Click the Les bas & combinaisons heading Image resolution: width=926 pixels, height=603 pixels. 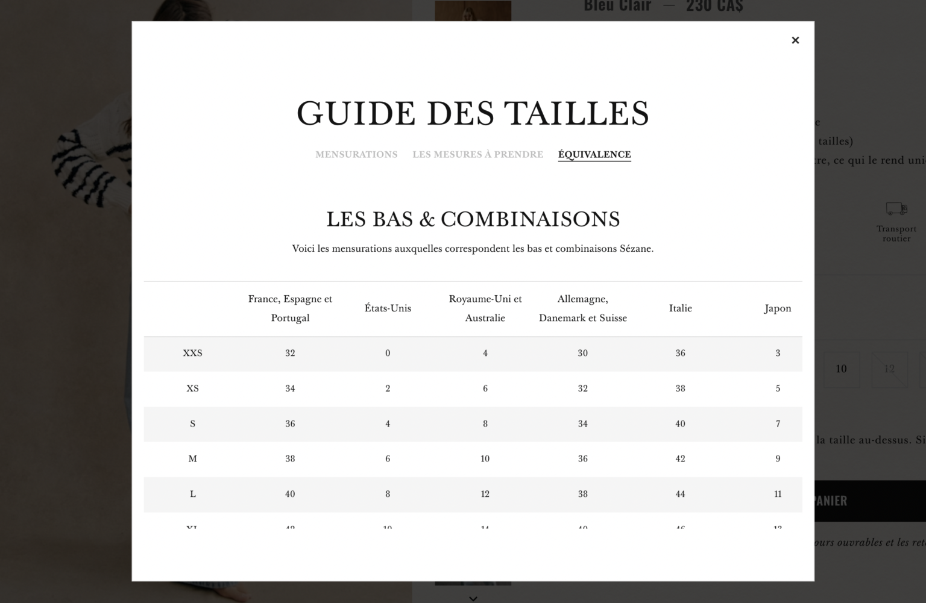pyautogui.click(x=473, y=219)
